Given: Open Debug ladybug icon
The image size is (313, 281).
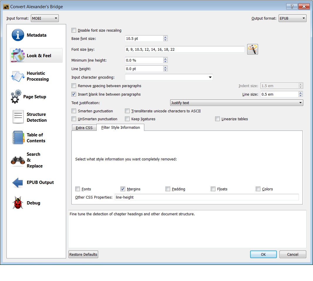Looking at the screenshot, I should 18,203.
